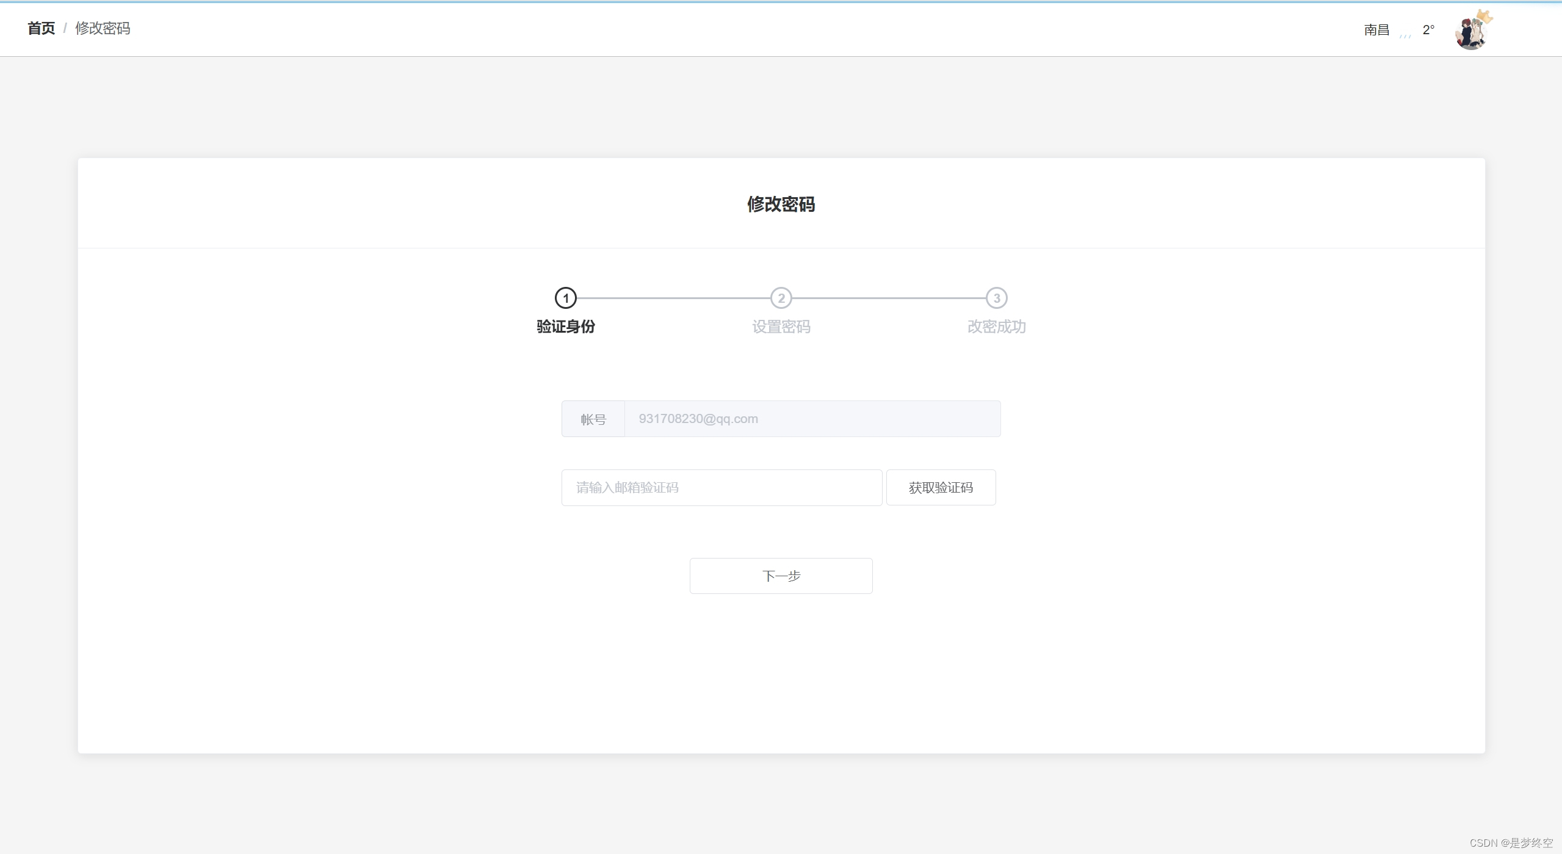This screenshot has width=1562, height=854.
Task: Click the 修改密码 card heading
Action: [781, 204]
